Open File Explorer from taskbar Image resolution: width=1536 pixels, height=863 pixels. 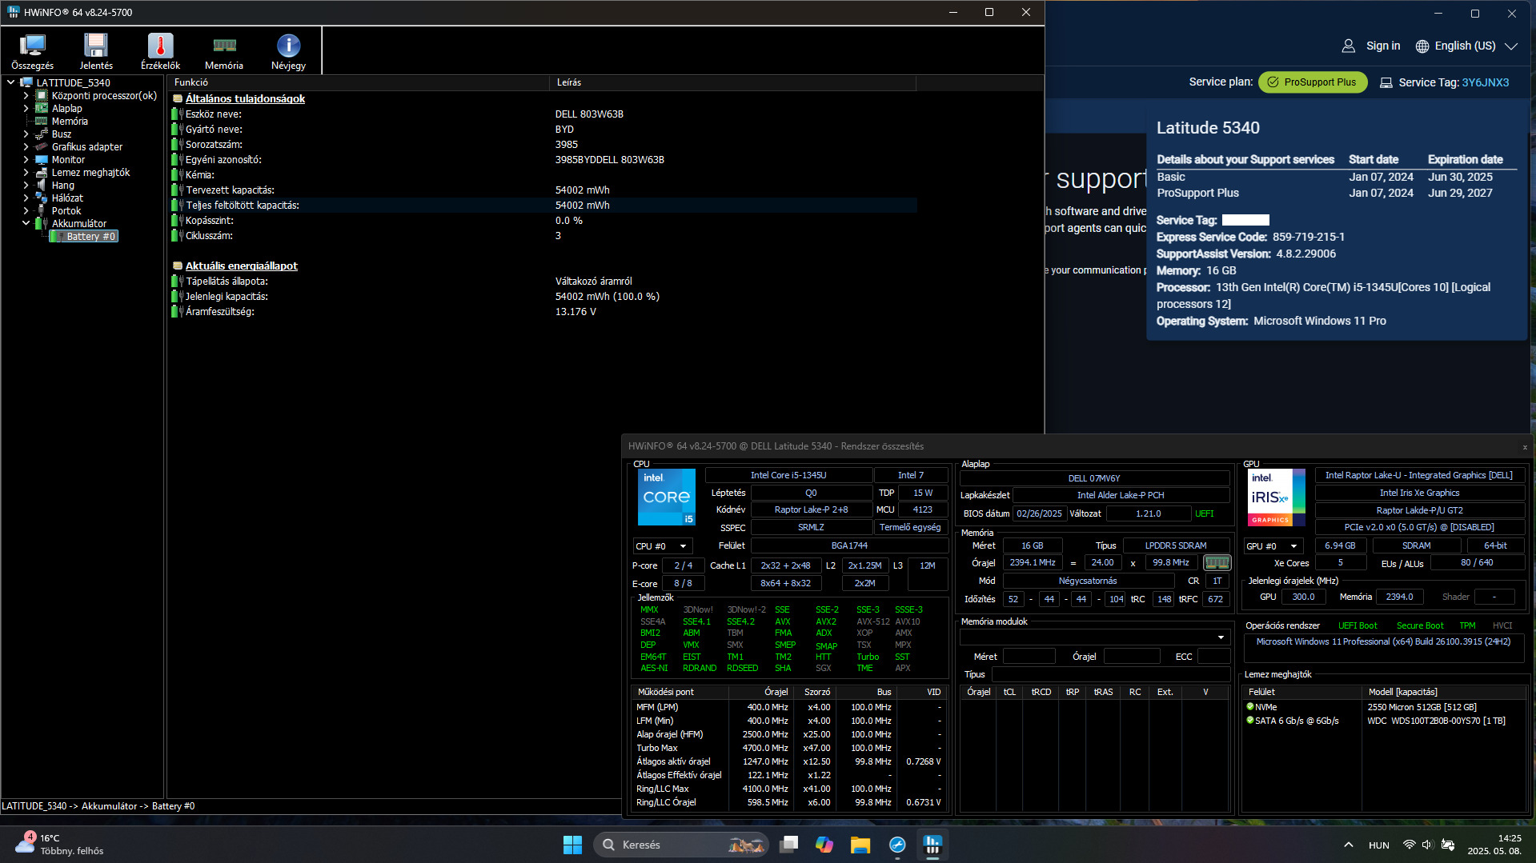[860, 845]
